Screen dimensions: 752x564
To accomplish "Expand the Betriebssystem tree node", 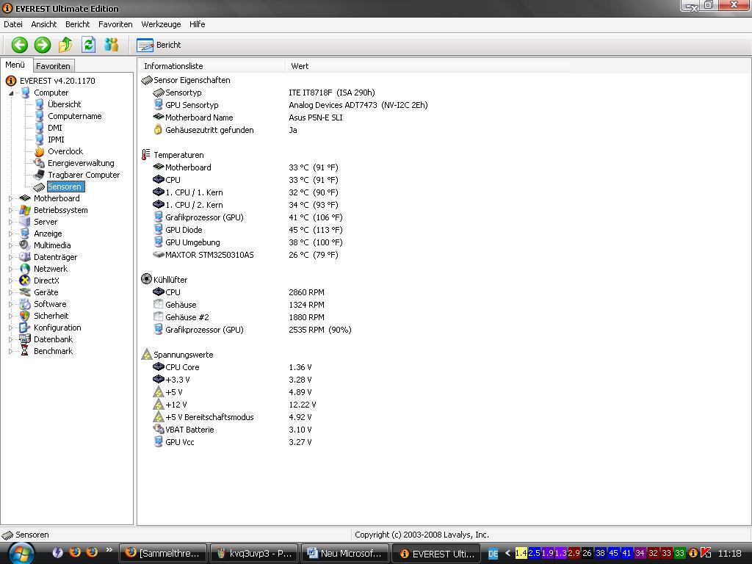I will click(10, 210).
